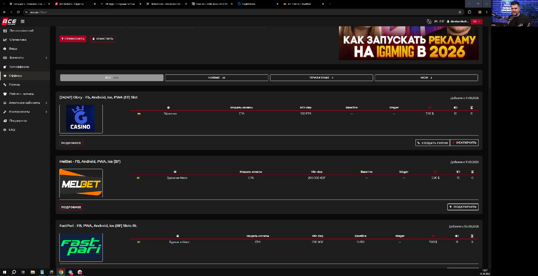Click the MelBet offer logo thumbnail
Viewport: 538px width, 276px height.
tap(81, 183)
